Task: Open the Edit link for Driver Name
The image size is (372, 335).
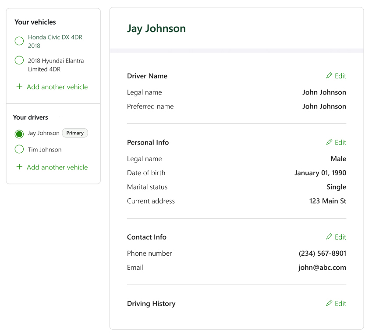Action: click(x=340, y=76)
